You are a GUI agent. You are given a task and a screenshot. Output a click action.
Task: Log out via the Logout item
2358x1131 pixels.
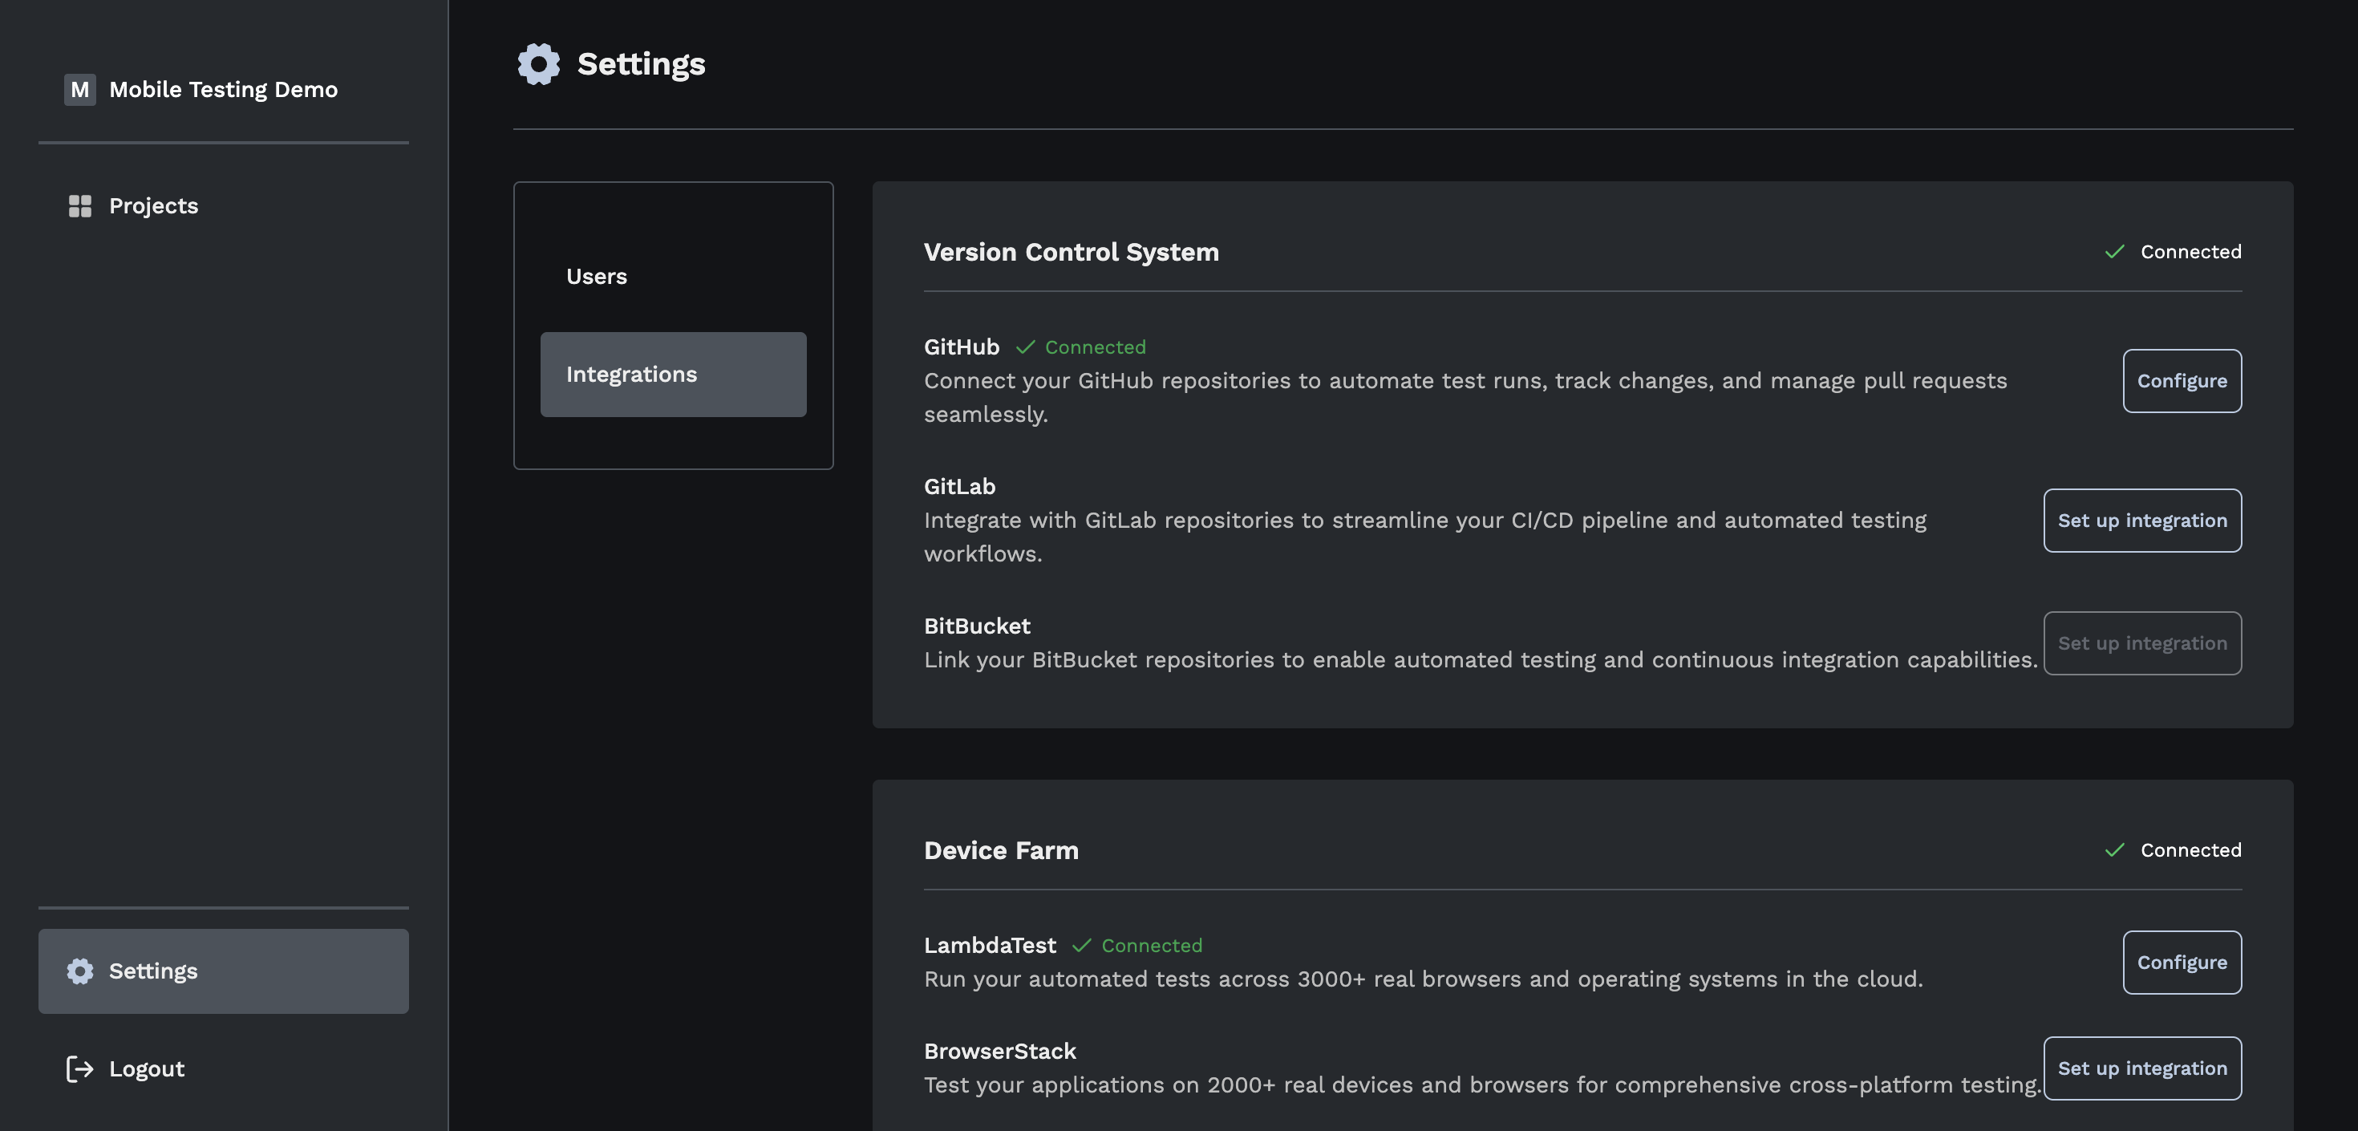pyautogui.click(x=147, y=1068)
